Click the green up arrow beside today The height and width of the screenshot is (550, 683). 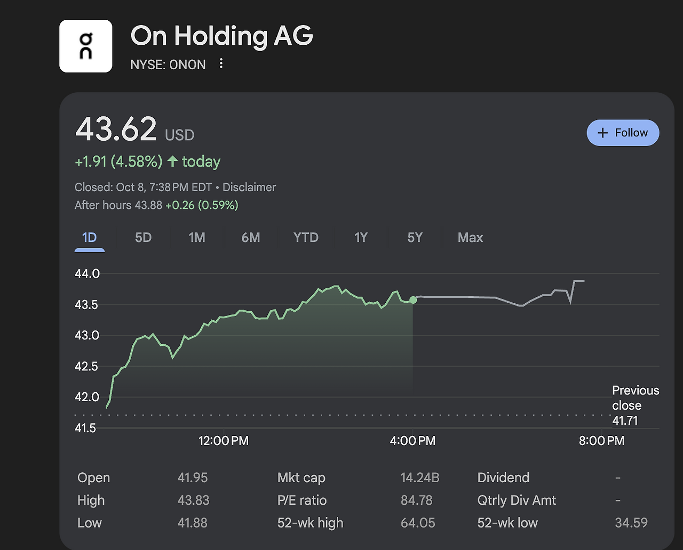point(172,161)
